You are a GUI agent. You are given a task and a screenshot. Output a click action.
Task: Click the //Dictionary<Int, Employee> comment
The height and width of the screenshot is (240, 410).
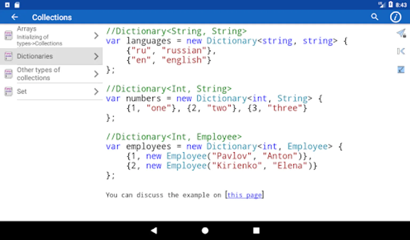[174, 137]
